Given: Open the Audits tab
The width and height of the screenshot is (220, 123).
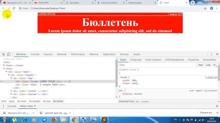Looking at the screenshot, I should pos(137,54).
